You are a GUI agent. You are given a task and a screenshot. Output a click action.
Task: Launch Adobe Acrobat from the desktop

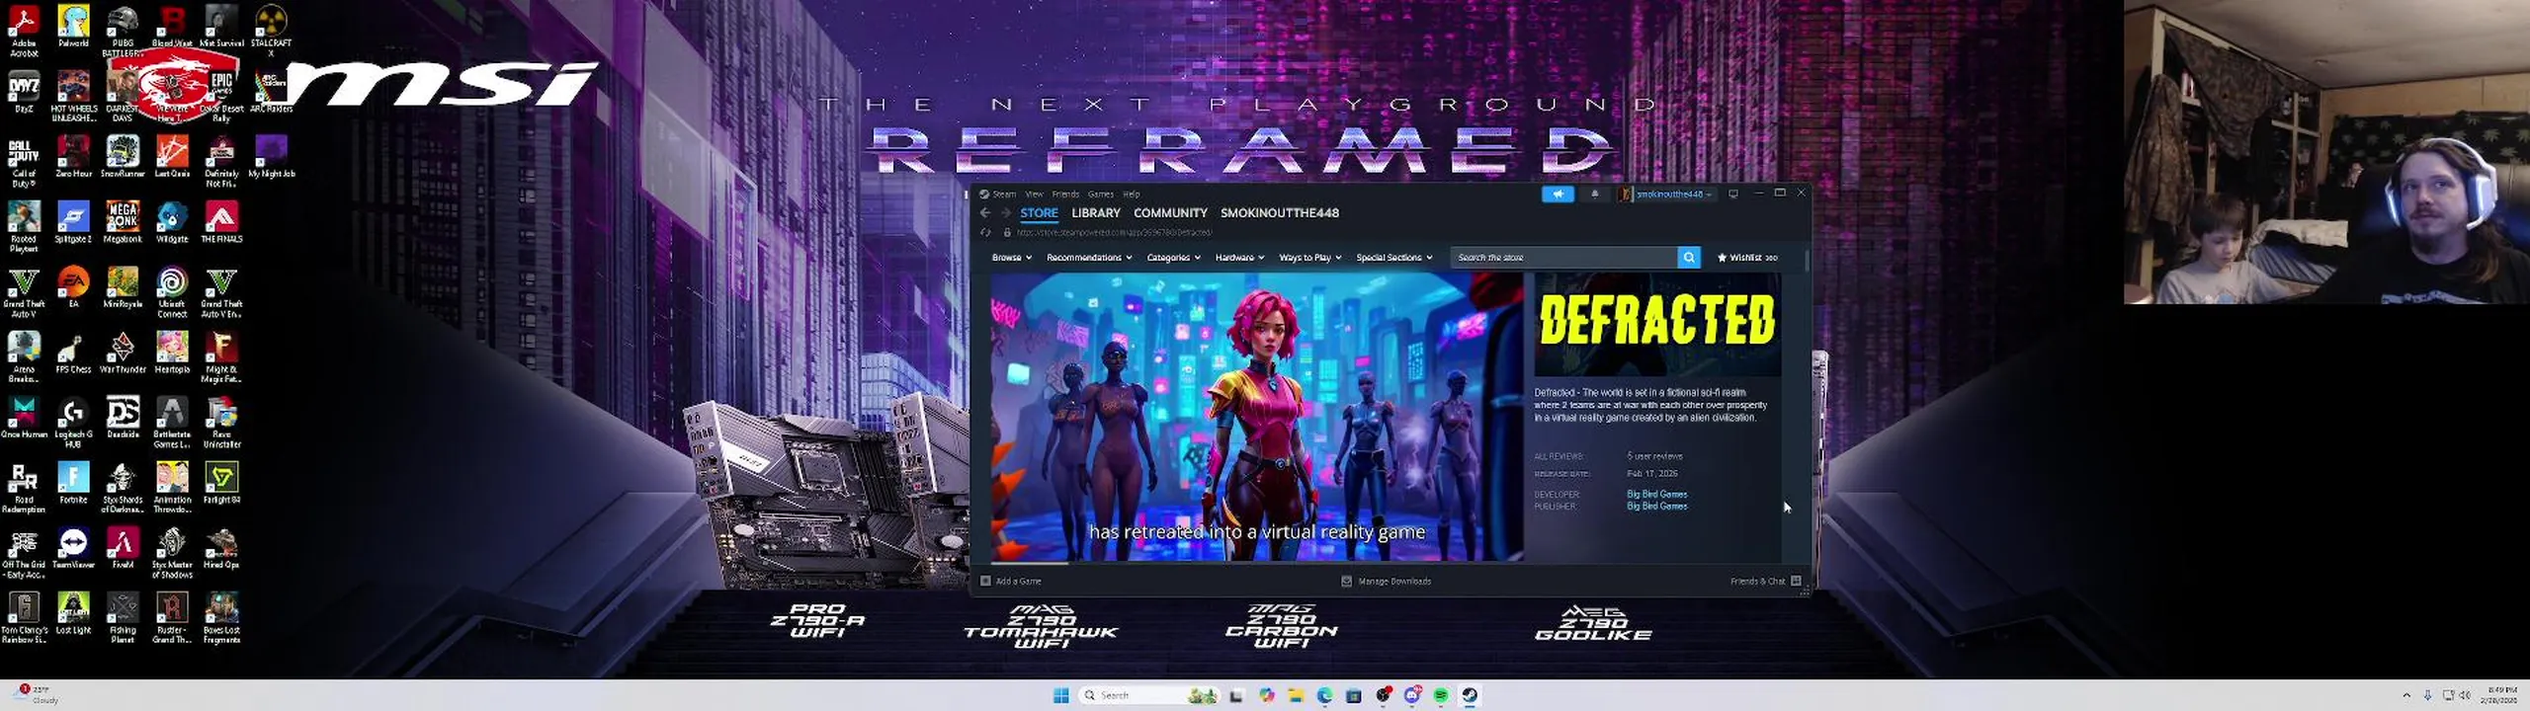click(x=24, y=31)
